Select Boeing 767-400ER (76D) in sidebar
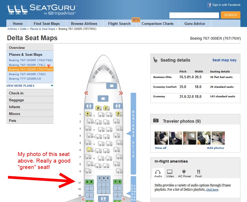Image resolution: width=247 pixels, height=202 pixels. pos(27,74)
